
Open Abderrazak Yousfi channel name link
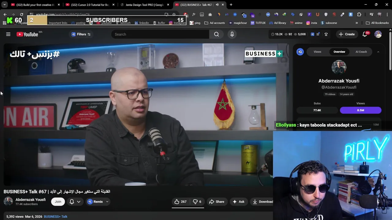[31, 200]
